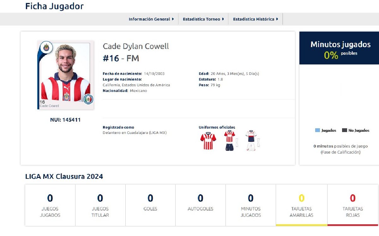
Task: Click 'California, Estados Unidos de América' text
Action: tap(136, 85)
